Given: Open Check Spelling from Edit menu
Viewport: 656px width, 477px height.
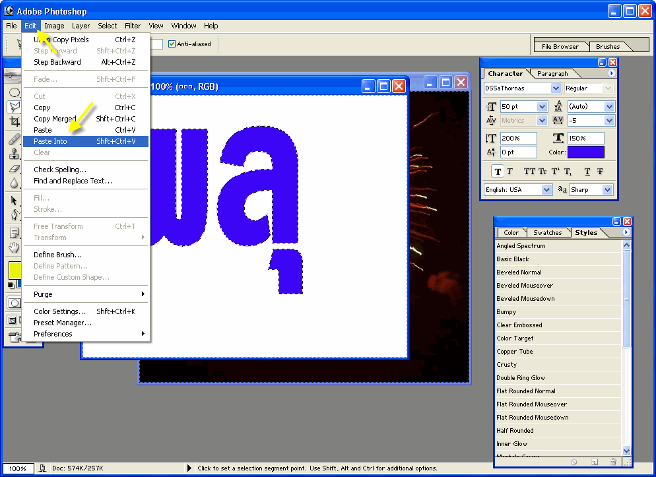Looking at the screenshot, I should pos(86,170).
